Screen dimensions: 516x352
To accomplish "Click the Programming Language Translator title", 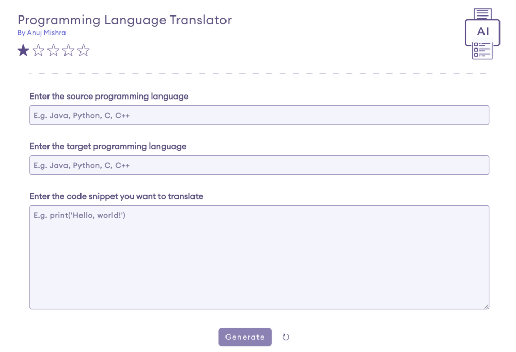I will click(124, 20).
